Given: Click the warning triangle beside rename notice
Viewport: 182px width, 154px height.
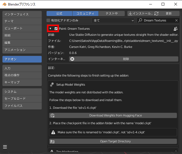Looking at the screenshot, I should pyautogui.click(x=53, y=132).
